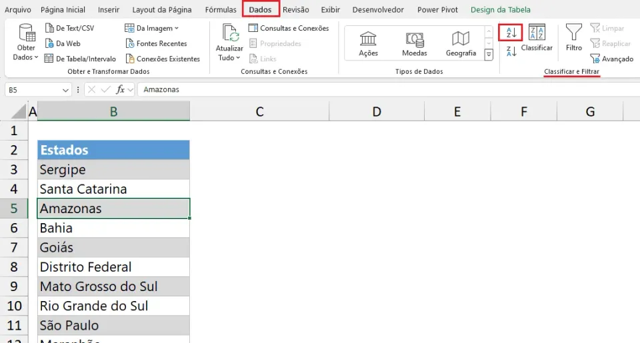Select the Santa Catarina cell
The width and height of the screenshot is (640, 343).
(x=113, y=189)
